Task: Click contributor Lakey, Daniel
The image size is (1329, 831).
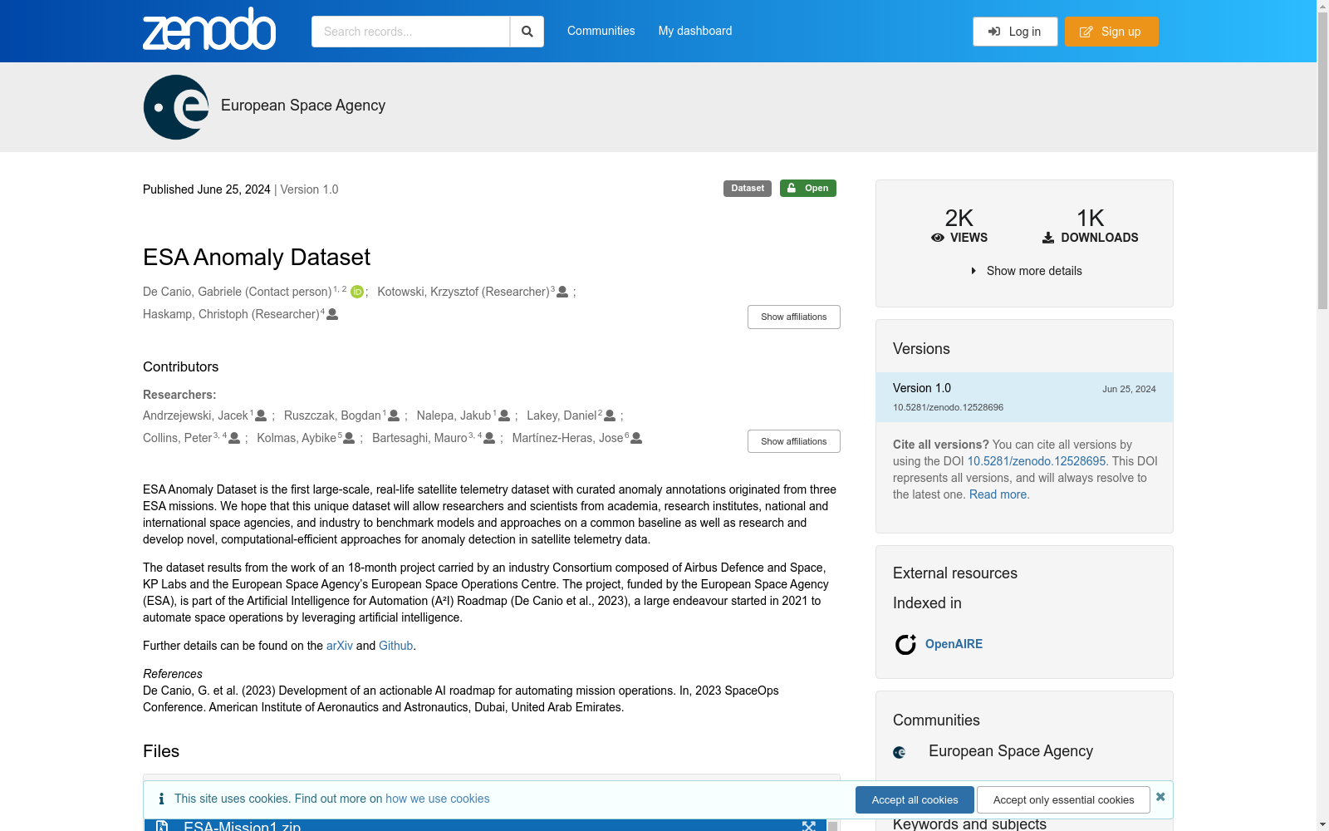Action: (x=562, y=415)
